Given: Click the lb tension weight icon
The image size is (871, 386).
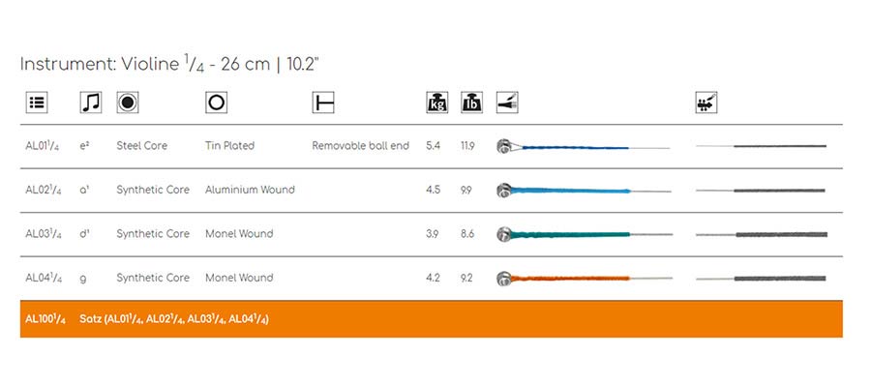Looking at the screenshot, I should [x=471, y=103].
